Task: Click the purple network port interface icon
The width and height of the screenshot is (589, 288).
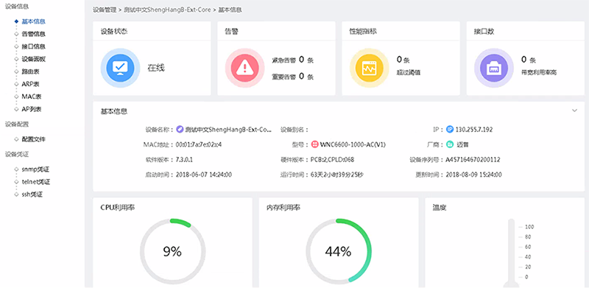Action: (x=494, y=68)
